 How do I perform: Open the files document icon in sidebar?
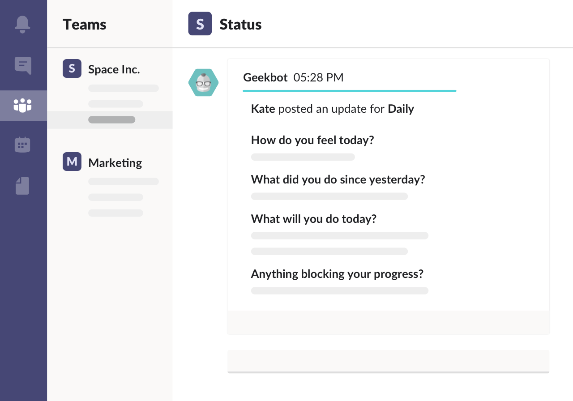click(22, 186)
